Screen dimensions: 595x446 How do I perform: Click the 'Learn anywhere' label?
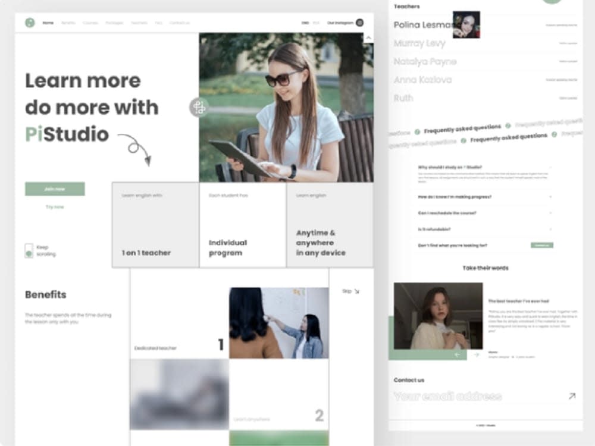252,419
